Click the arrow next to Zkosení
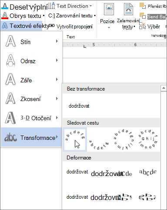Screen dimensions: 167x210 [57, 98]
